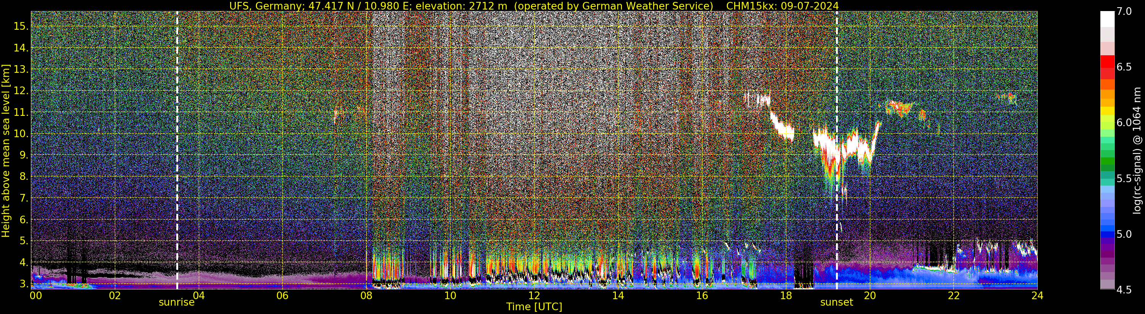Click the "6." tick on the height axis
1145x314 pixels.
(x=24, y=219)
